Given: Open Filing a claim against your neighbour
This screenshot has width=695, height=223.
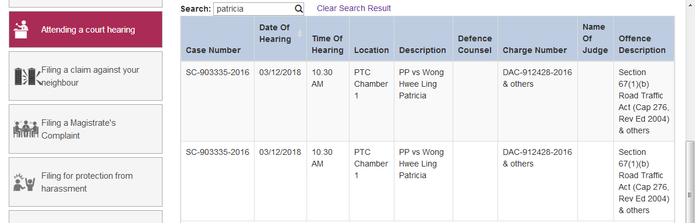Looking at the screenshot, I should [86, 76].
